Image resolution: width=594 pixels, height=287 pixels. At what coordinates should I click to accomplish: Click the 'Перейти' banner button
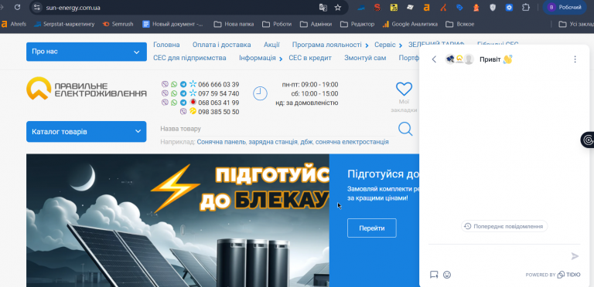(x=371, y=228)
